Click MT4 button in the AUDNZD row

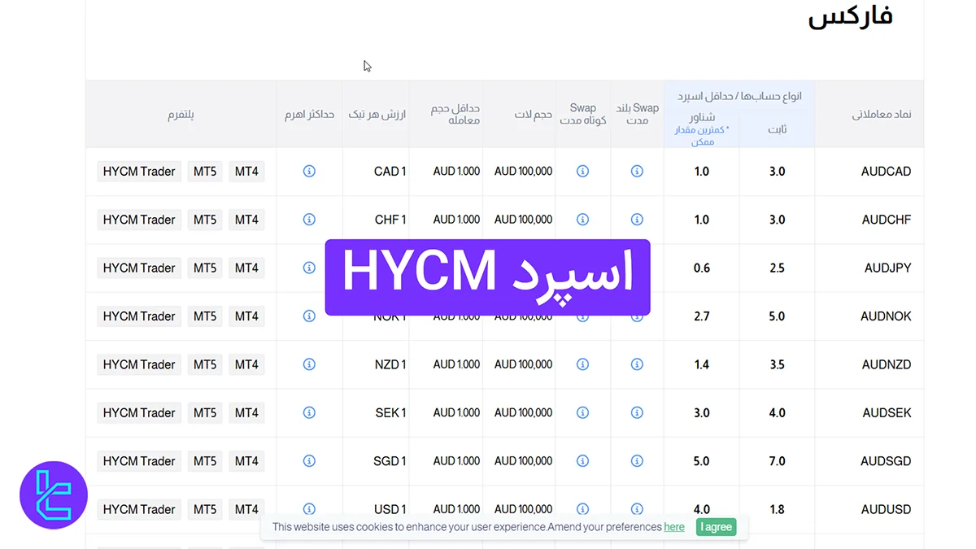[x=246, y=364]
